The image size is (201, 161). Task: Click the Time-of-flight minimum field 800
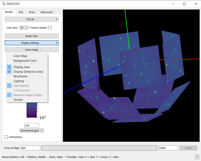click(30, 148)
